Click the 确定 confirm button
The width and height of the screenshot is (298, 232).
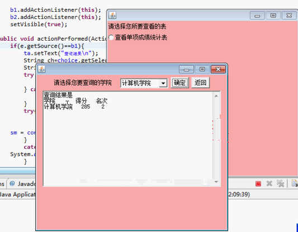tap(179, 83)
